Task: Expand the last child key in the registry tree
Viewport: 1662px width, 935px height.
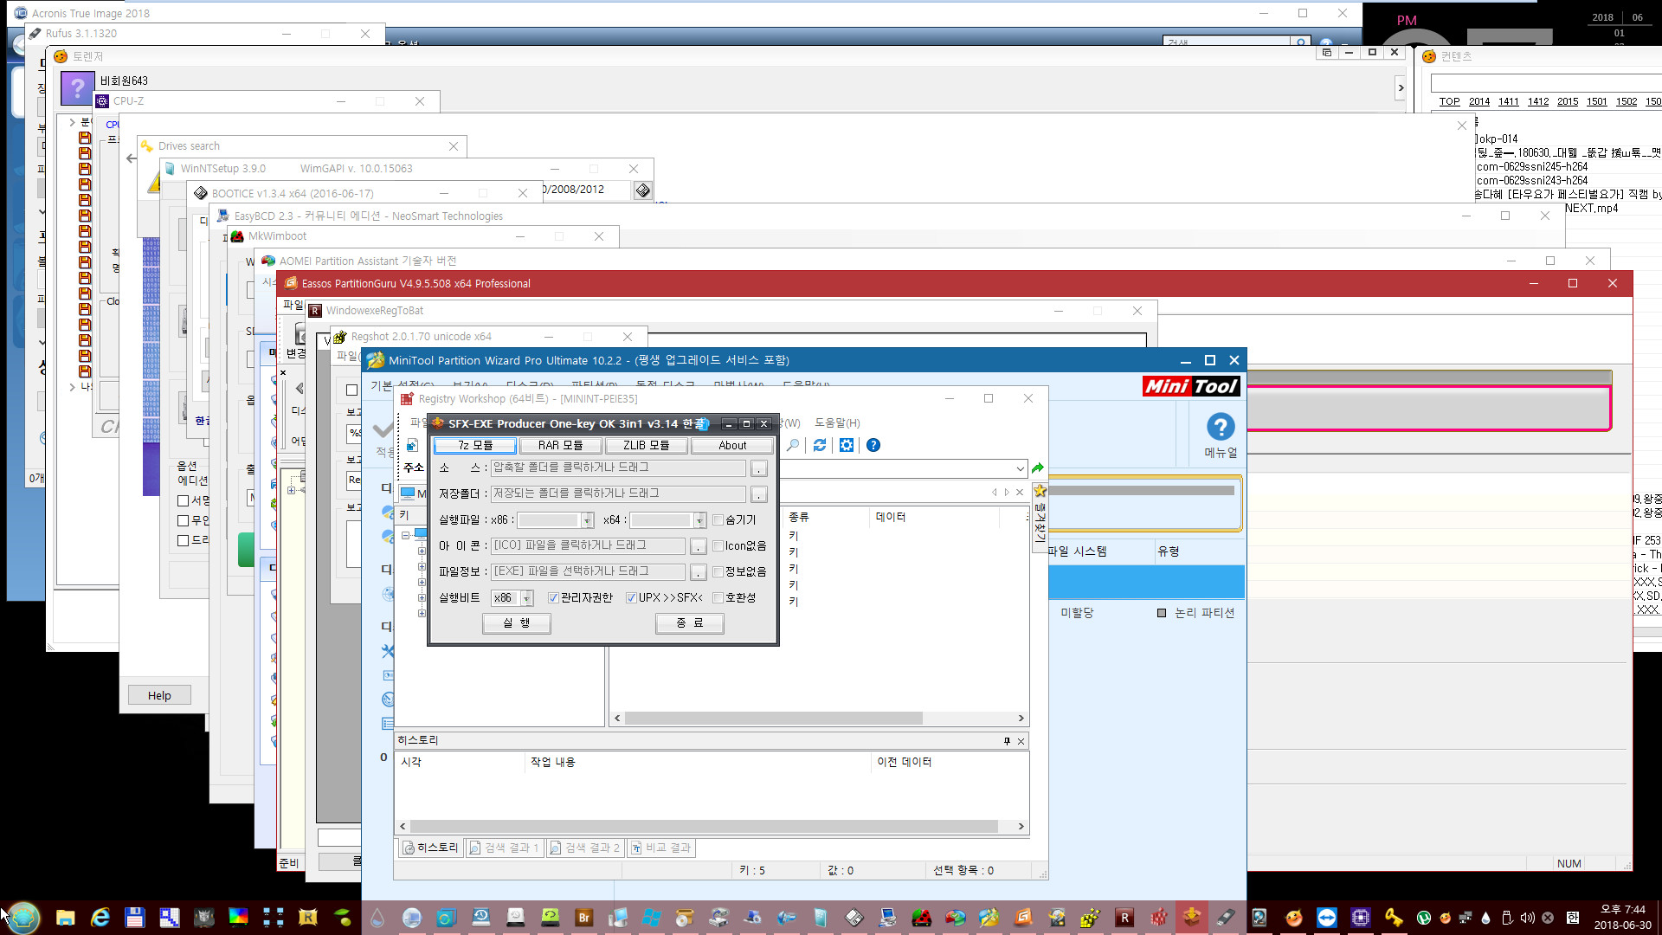Action: pyautogui.click(x=422, y=613)
